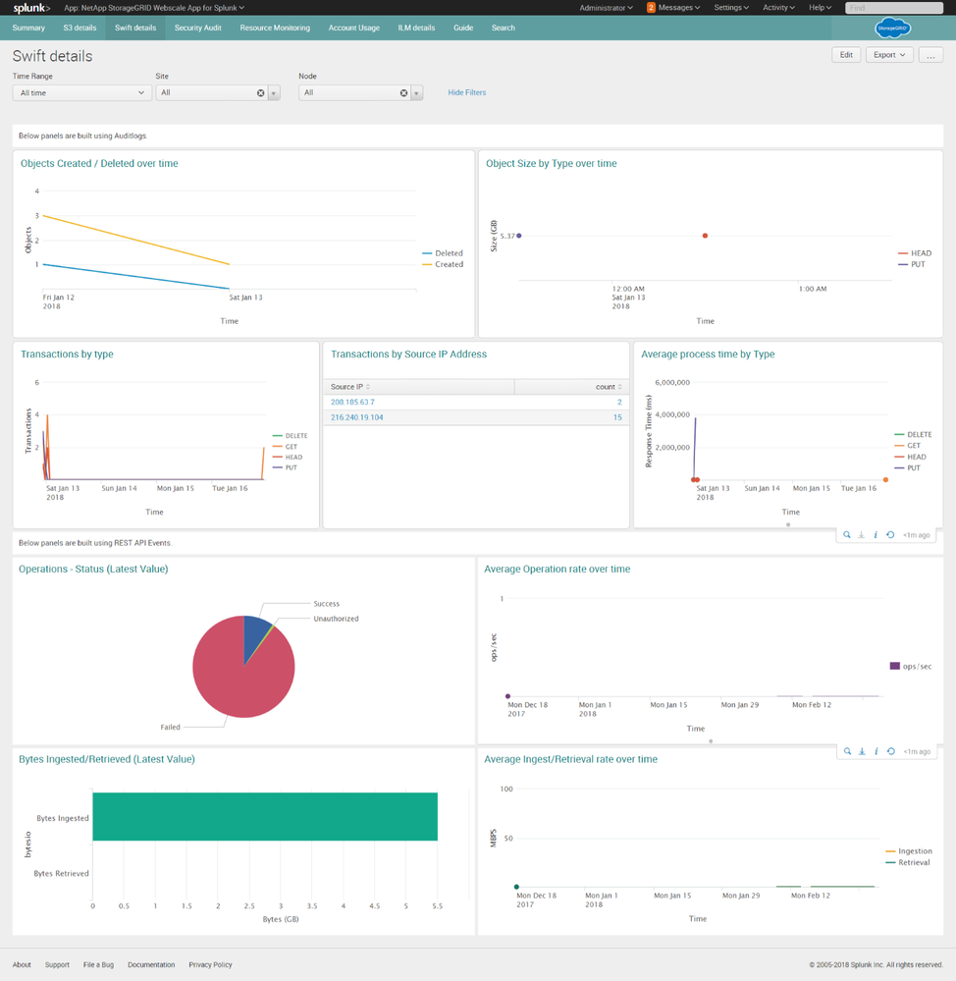Clear the Node filter with its X icon

pyautogui.click(x=403, y=93)
